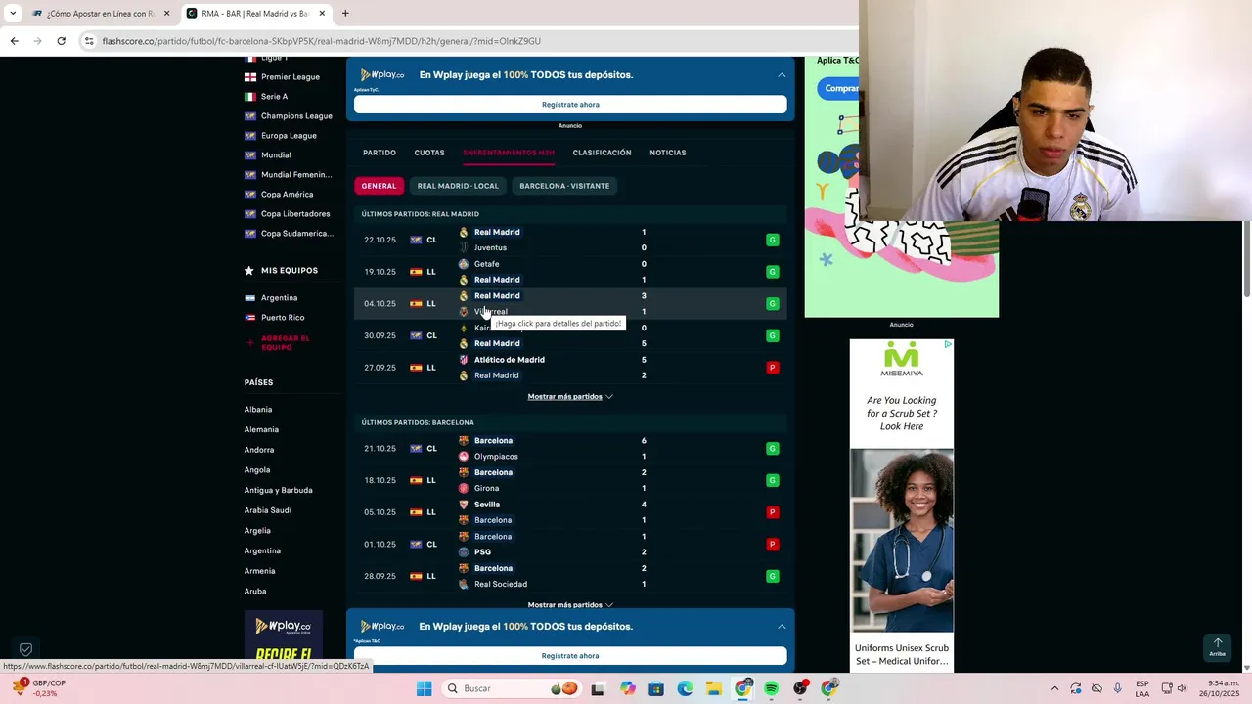Click the browser back arrow
The image size is (1252, 704).
(x=14, y=41)
